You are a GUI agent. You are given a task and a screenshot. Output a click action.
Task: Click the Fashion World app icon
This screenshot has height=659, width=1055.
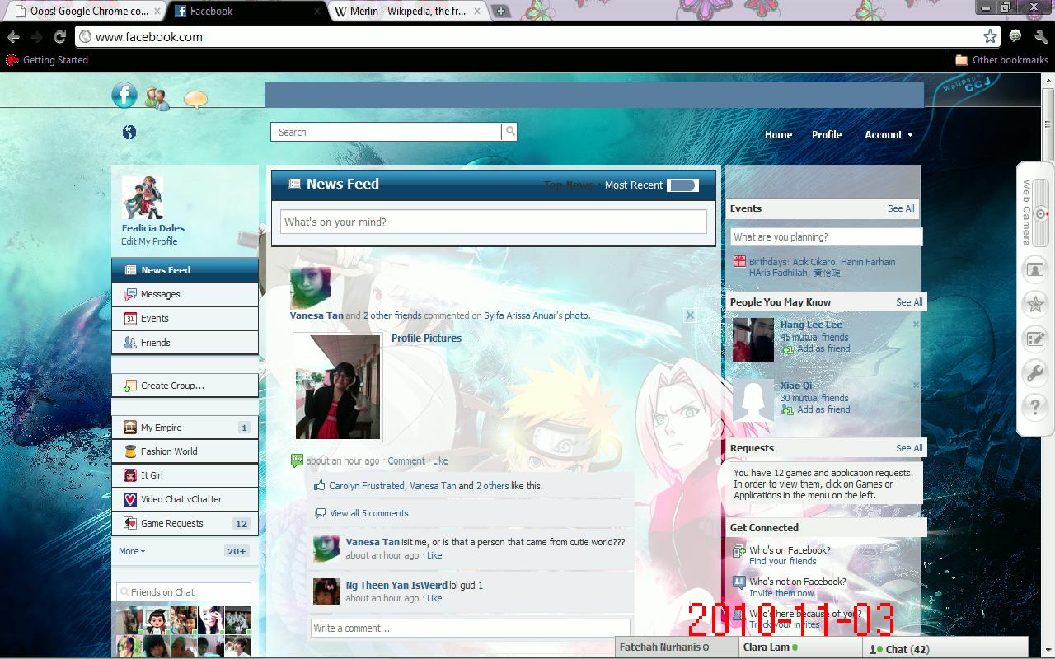(x=130, y=451)
